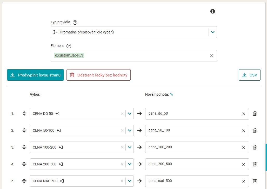Clear the g:custom_label_3 element field
Viewport: 267px width, 189px height.
point(211,56)
